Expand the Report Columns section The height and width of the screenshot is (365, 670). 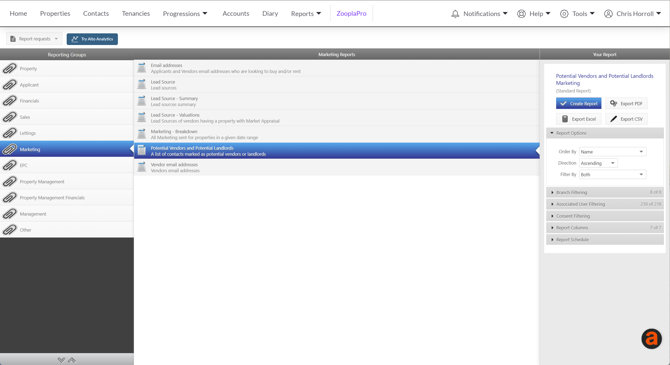coord(605,228)
